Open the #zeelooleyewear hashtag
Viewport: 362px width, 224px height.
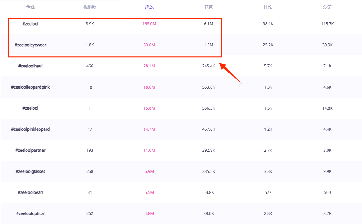point(31,45)
